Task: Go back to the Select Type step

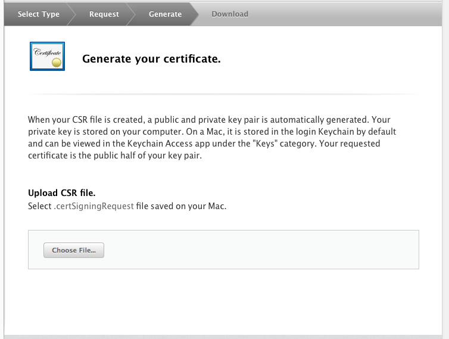Action: click(38, 14)
